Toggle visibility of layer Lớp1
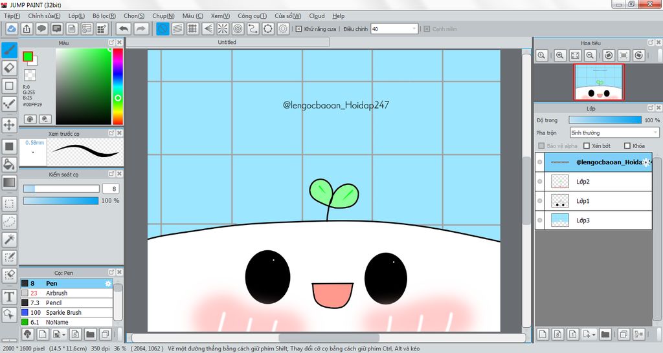The height and width of the screenshot is (353, 663). (x=540, y=201)
